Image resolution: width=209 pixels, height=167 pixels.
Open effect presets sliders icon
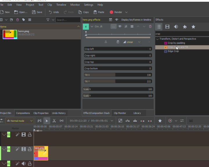coord(126,26)
